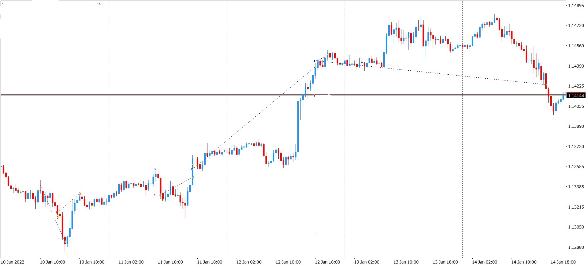Click the 13 Jan 10:00 time label
Image resolution: width=588 pixels, height=266 pixels.
point(406,262)
